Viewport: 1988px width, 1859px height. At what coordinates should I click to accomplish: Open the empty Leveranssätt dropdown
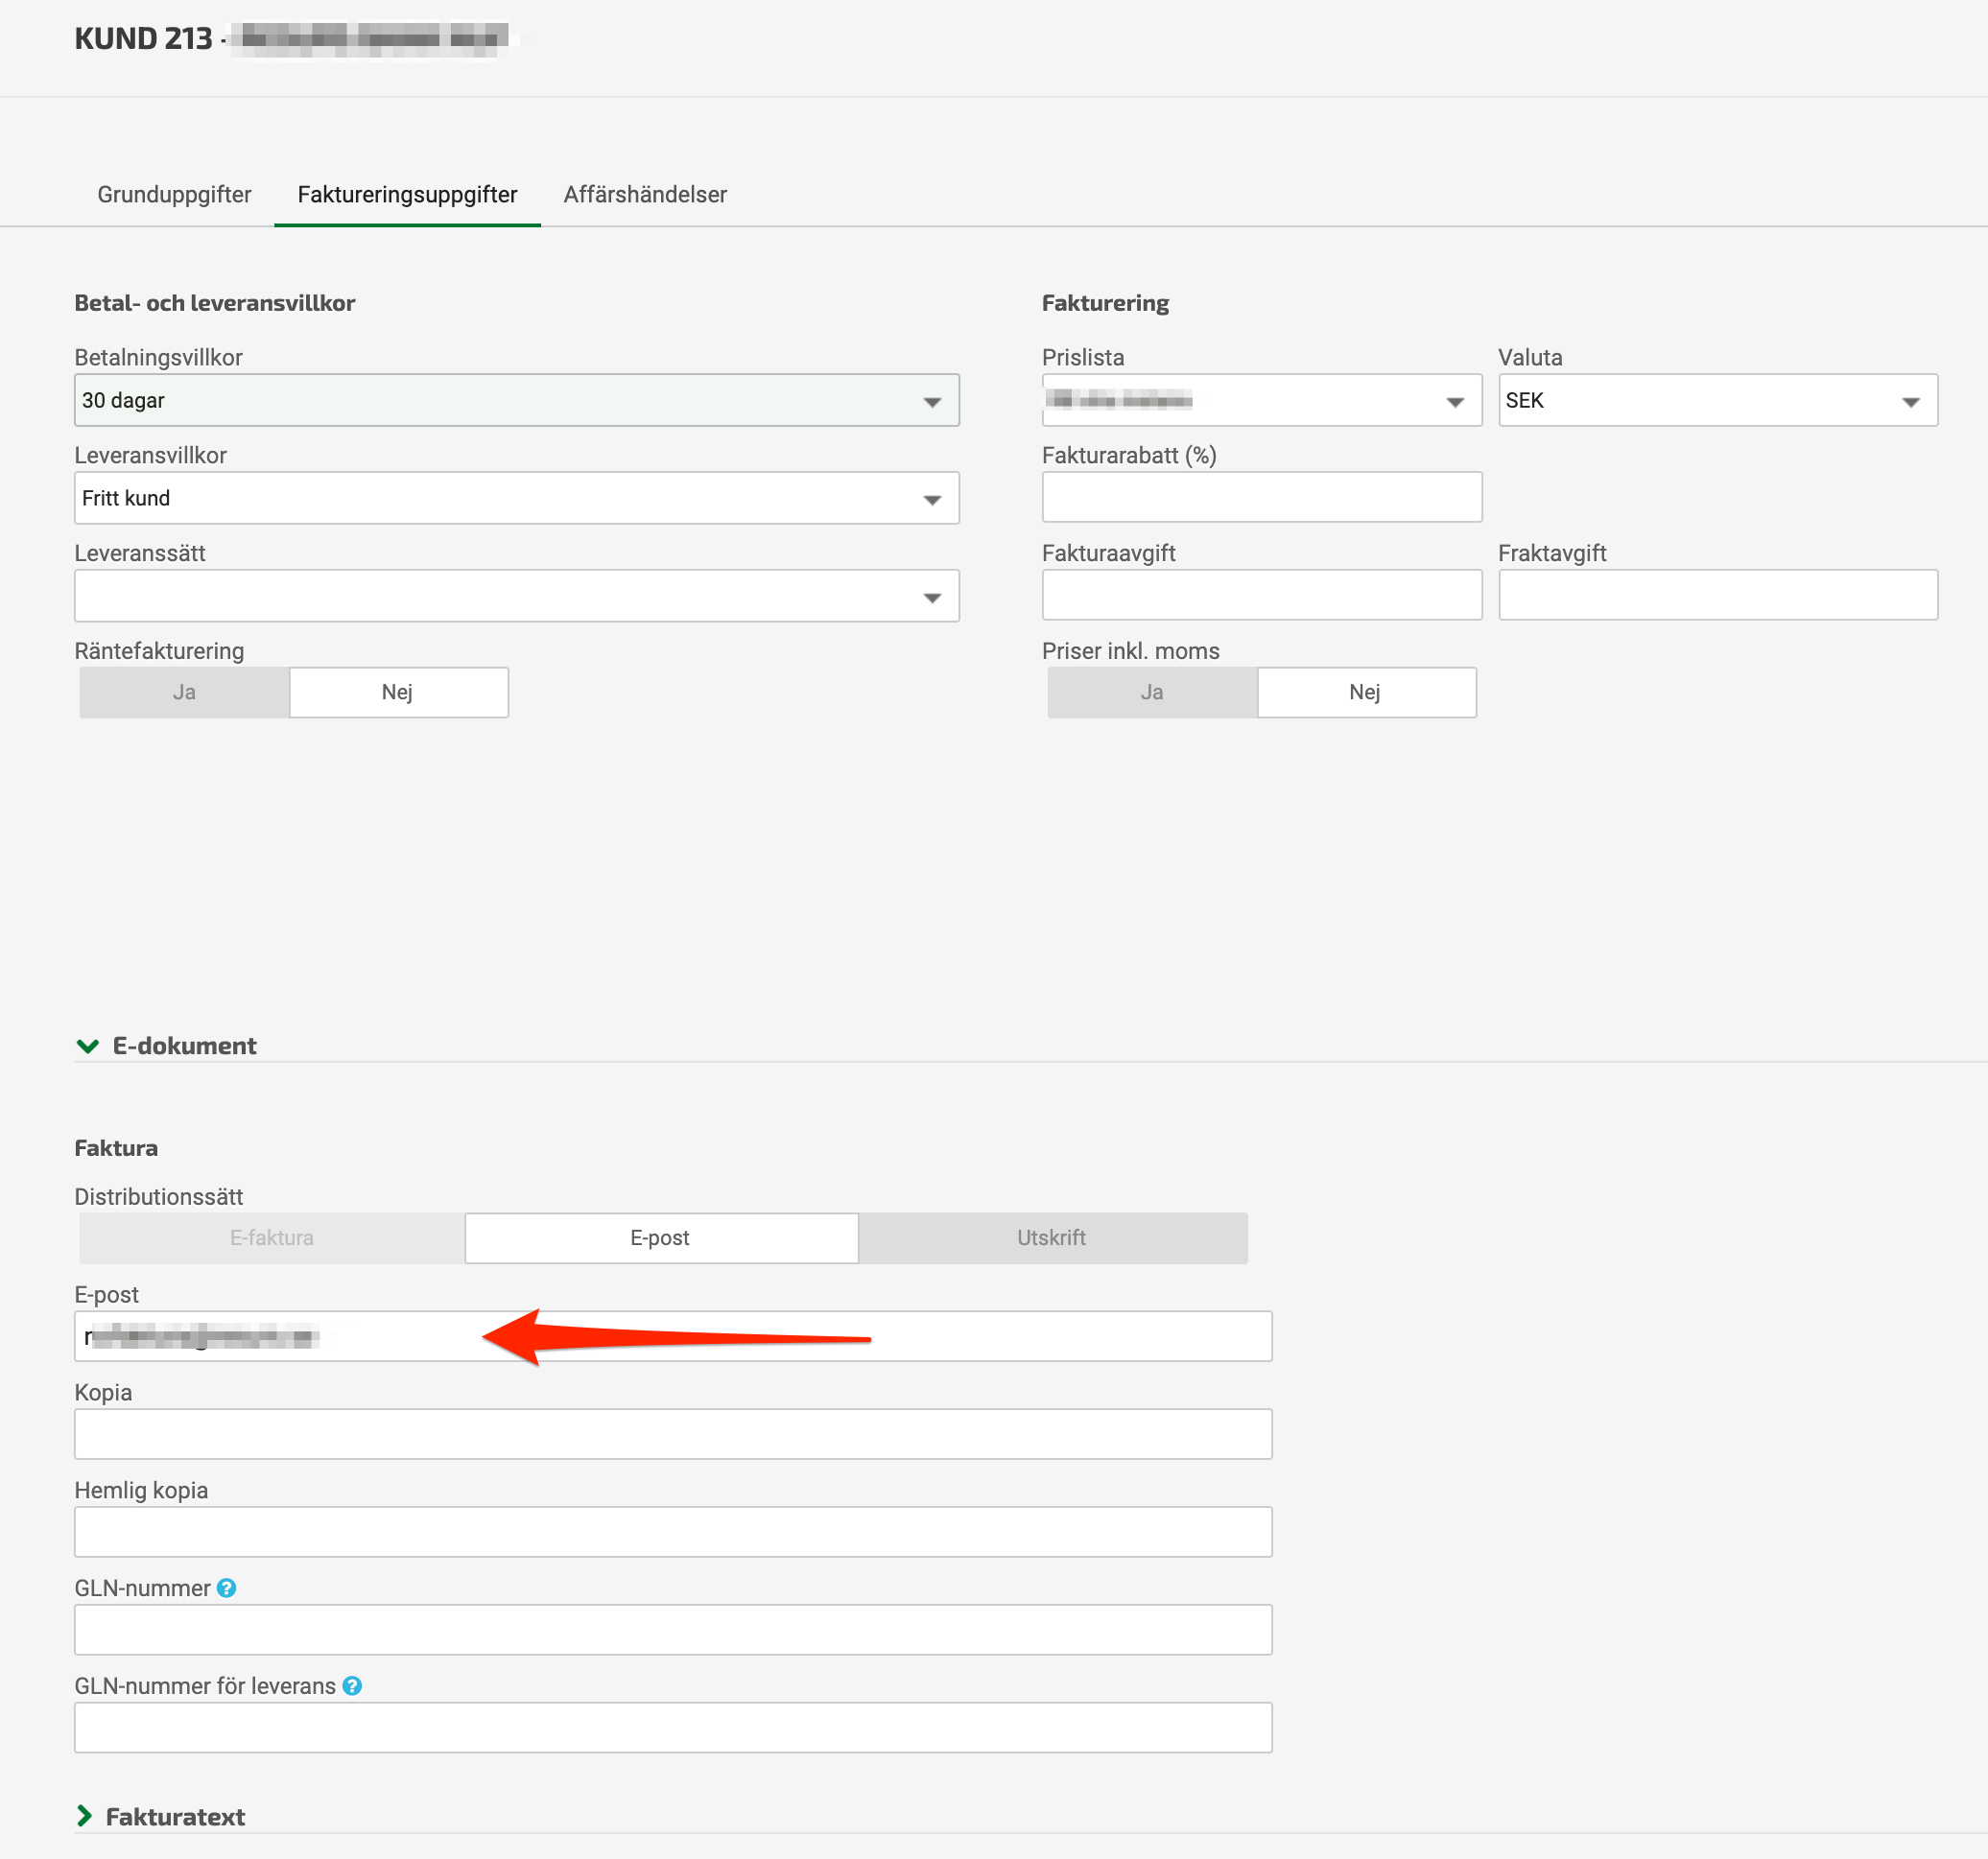click(x=516, y=596)
